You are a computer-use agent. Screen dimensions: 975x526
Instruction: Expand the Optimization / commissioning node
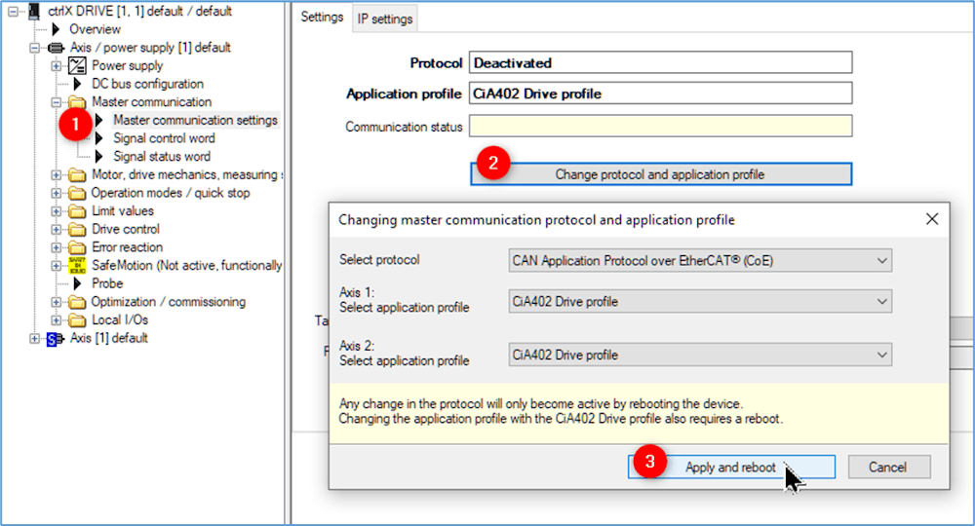(57, 302)
